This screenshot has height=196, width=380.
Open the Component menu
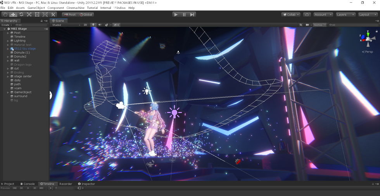[x=55, y=8]
